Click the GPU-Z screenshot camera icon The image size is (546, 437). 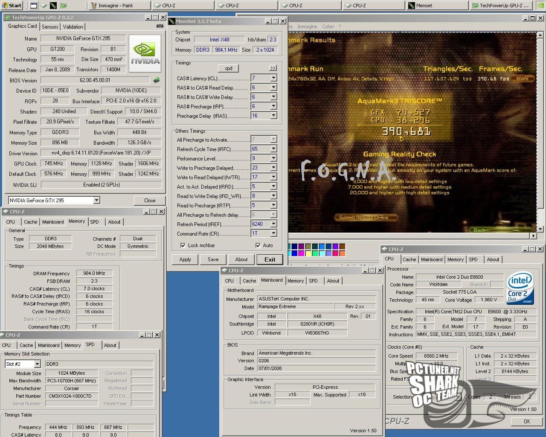tap(160, 26)
